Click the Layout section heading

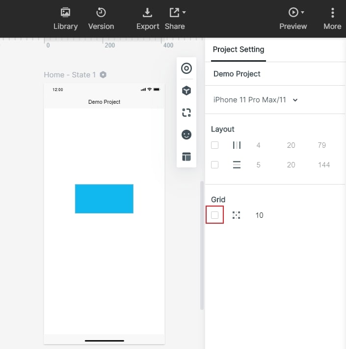222,129
